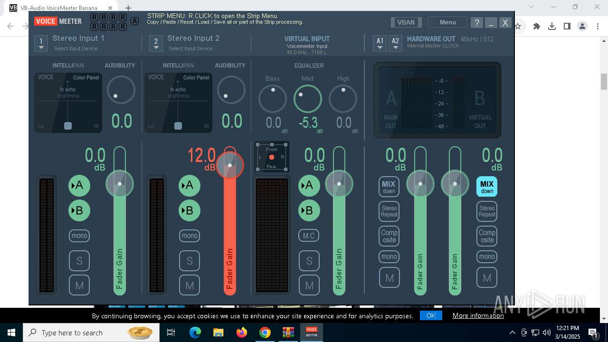Image resolution: width=608 pixels, height=342 pixels.
Task: Open Chrome extensions puzzle icon
Action: coord(537,26)
